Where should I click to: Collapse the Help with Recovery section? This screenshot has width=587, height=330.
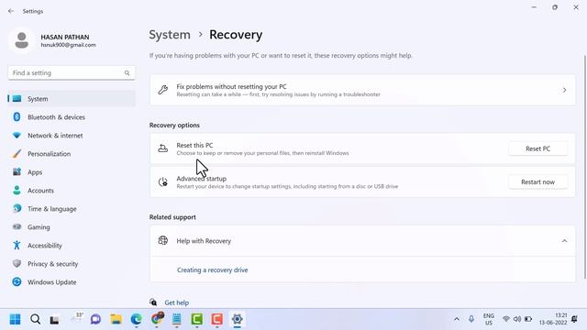pyautogui.click(x=564, y=241)
